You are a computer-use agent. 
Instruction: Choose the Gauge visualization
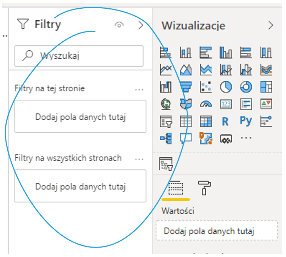click(x=206, y=104)
